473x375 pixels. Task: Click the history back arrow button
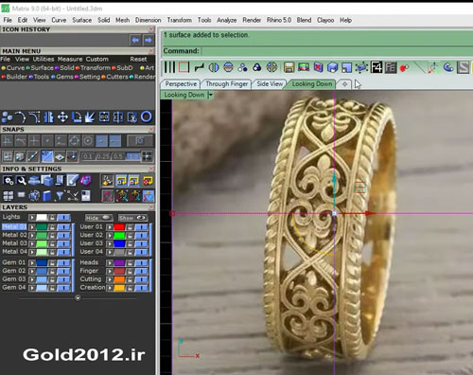pyautogui.click(x=135, y=40)
